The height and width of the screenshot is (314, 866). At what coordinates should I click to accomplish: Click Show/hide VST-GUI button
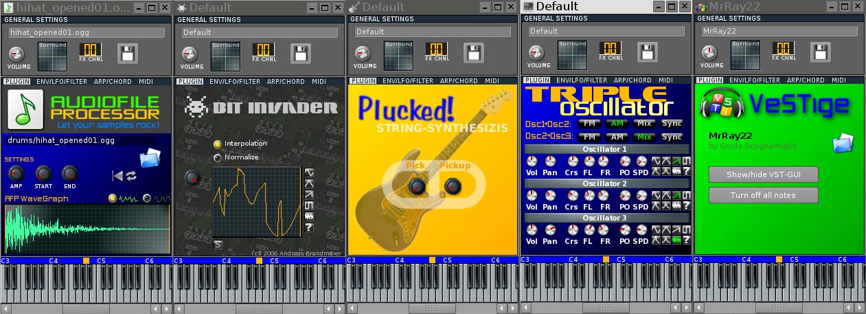pos(763,175)
